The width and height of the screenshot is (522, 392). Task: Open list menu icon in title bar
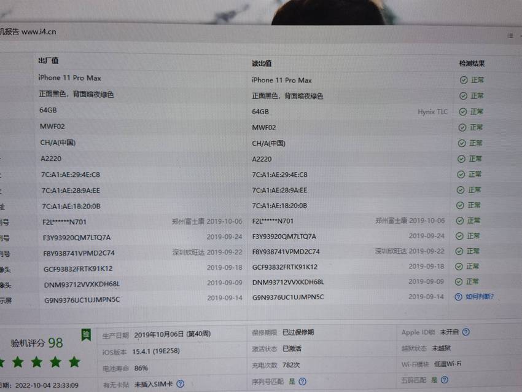coord(510,35)
